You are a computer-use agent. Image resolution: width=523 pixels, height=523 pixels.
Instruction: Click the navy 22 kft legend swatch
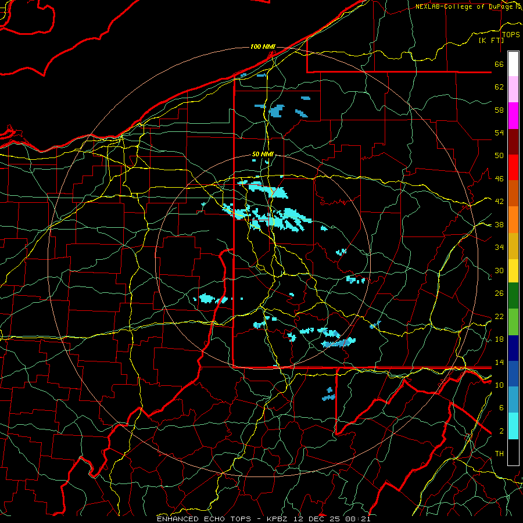click(x=513, y=348)
